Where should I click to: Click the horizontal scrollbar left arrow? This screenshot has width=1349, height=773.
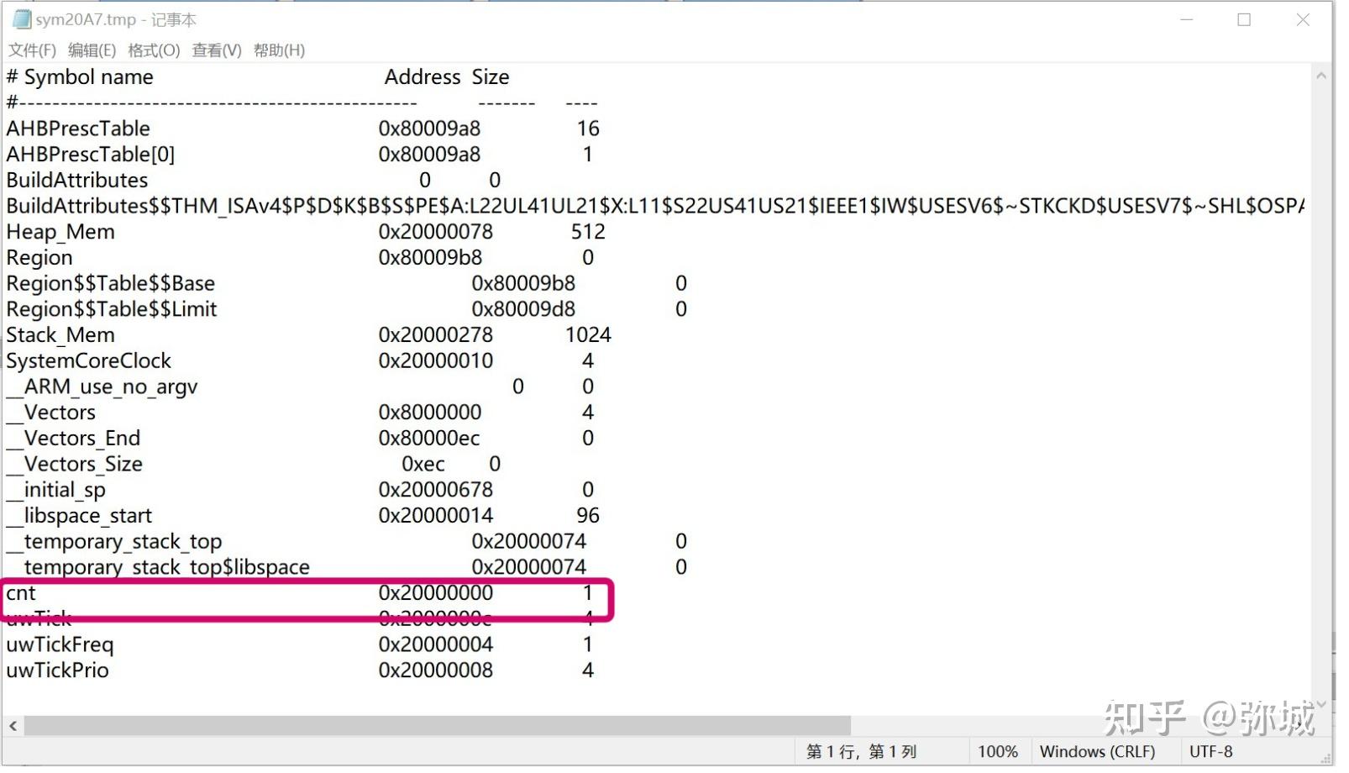(13, 725)
